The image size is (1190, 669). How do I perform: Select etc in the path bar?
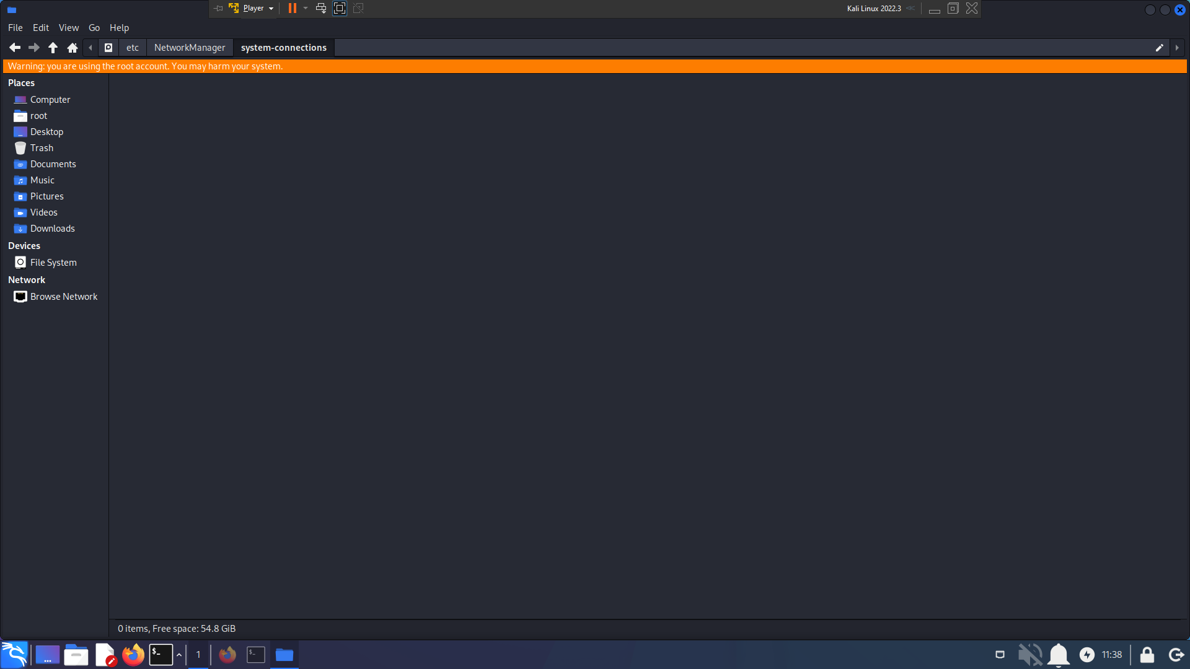click(132, 48)
